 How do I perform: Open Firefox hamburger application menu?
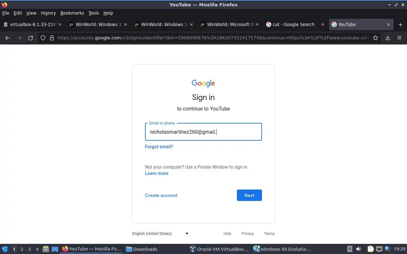399,38
